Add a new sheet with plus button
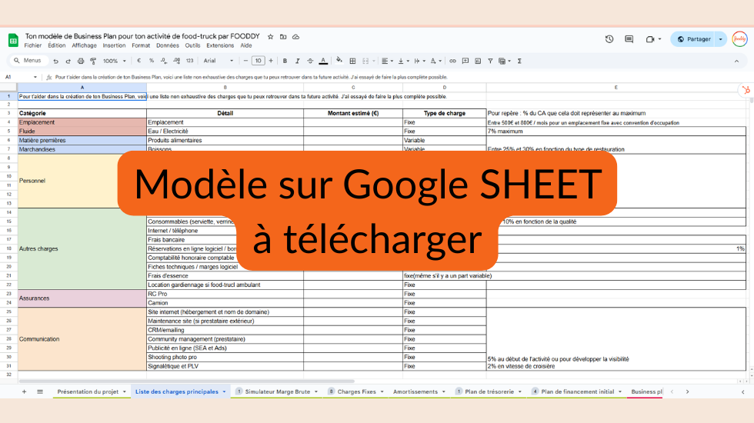 pyautogui.click(x=24, y=391)
